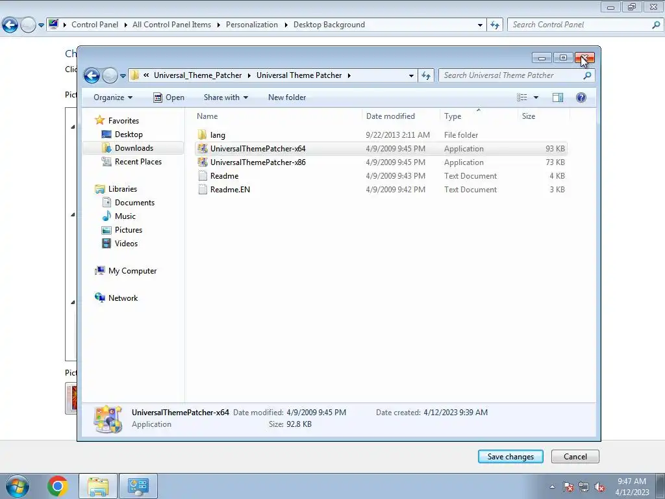Click the Explorer address bar refresh icon
Viewport: 665px width, 499px height.
pyautogui.click(x=426, y=75)
